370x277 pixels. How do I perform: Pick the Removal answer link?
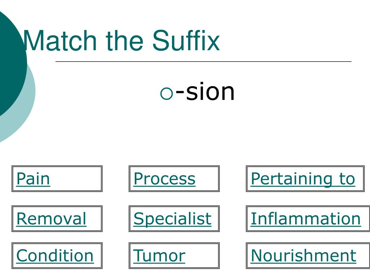(x=51, y=219)
